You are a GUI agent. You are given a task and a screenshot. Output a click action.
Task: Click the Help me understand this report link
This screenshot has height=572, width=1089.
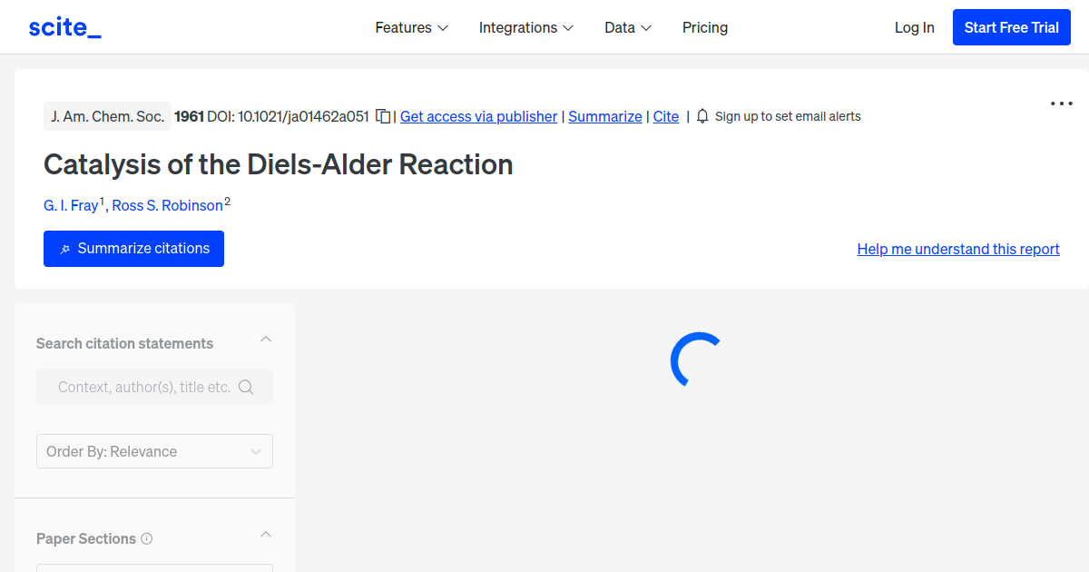pos(958,249)
